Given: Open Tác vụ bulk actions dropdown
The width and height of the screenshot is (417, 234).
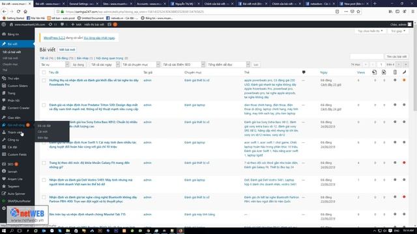Looking at the screenshot, I should (x=55, y=64).
